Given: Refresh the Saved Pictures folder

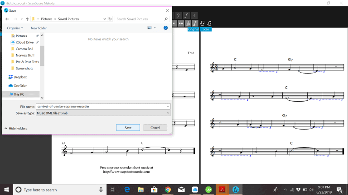Looking at the screenshot, I should tap(110, 19).
